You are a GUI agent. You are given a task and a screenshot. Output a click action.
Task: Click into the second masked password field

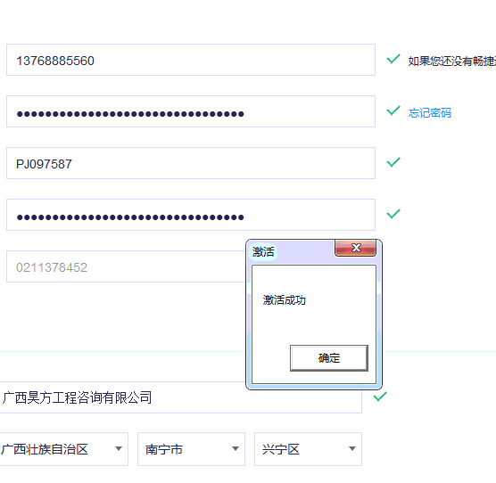click(191, 215)
